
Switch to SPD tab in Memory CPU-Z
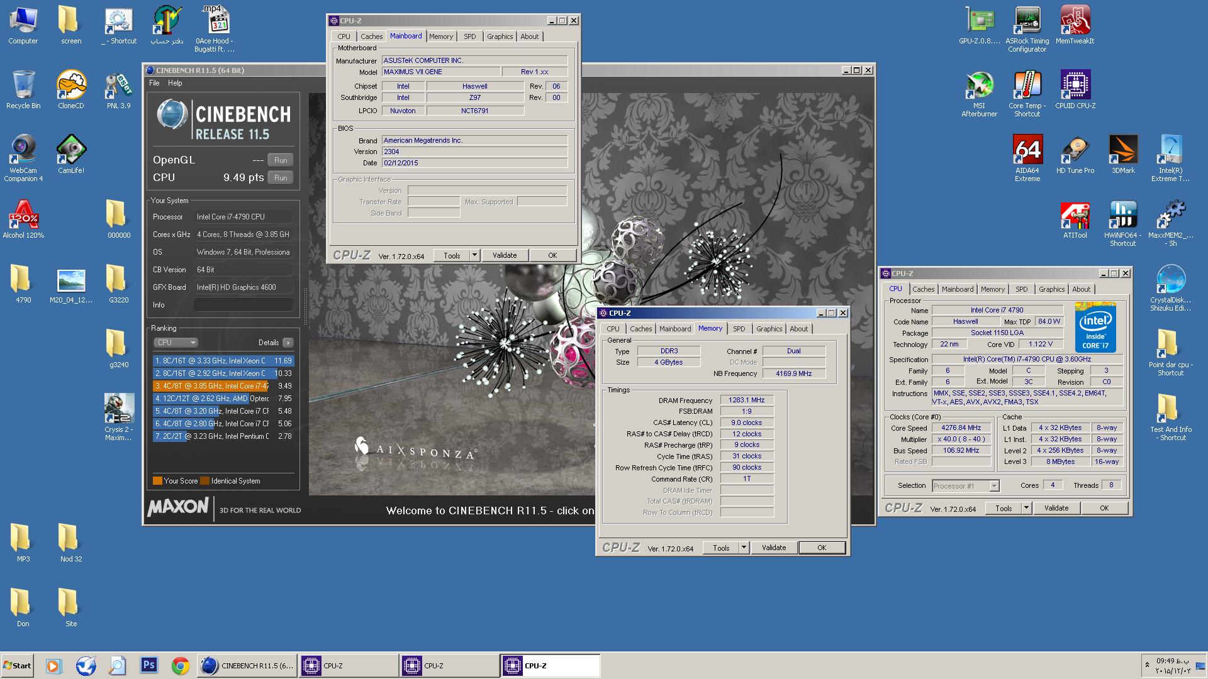pos(739,329)
